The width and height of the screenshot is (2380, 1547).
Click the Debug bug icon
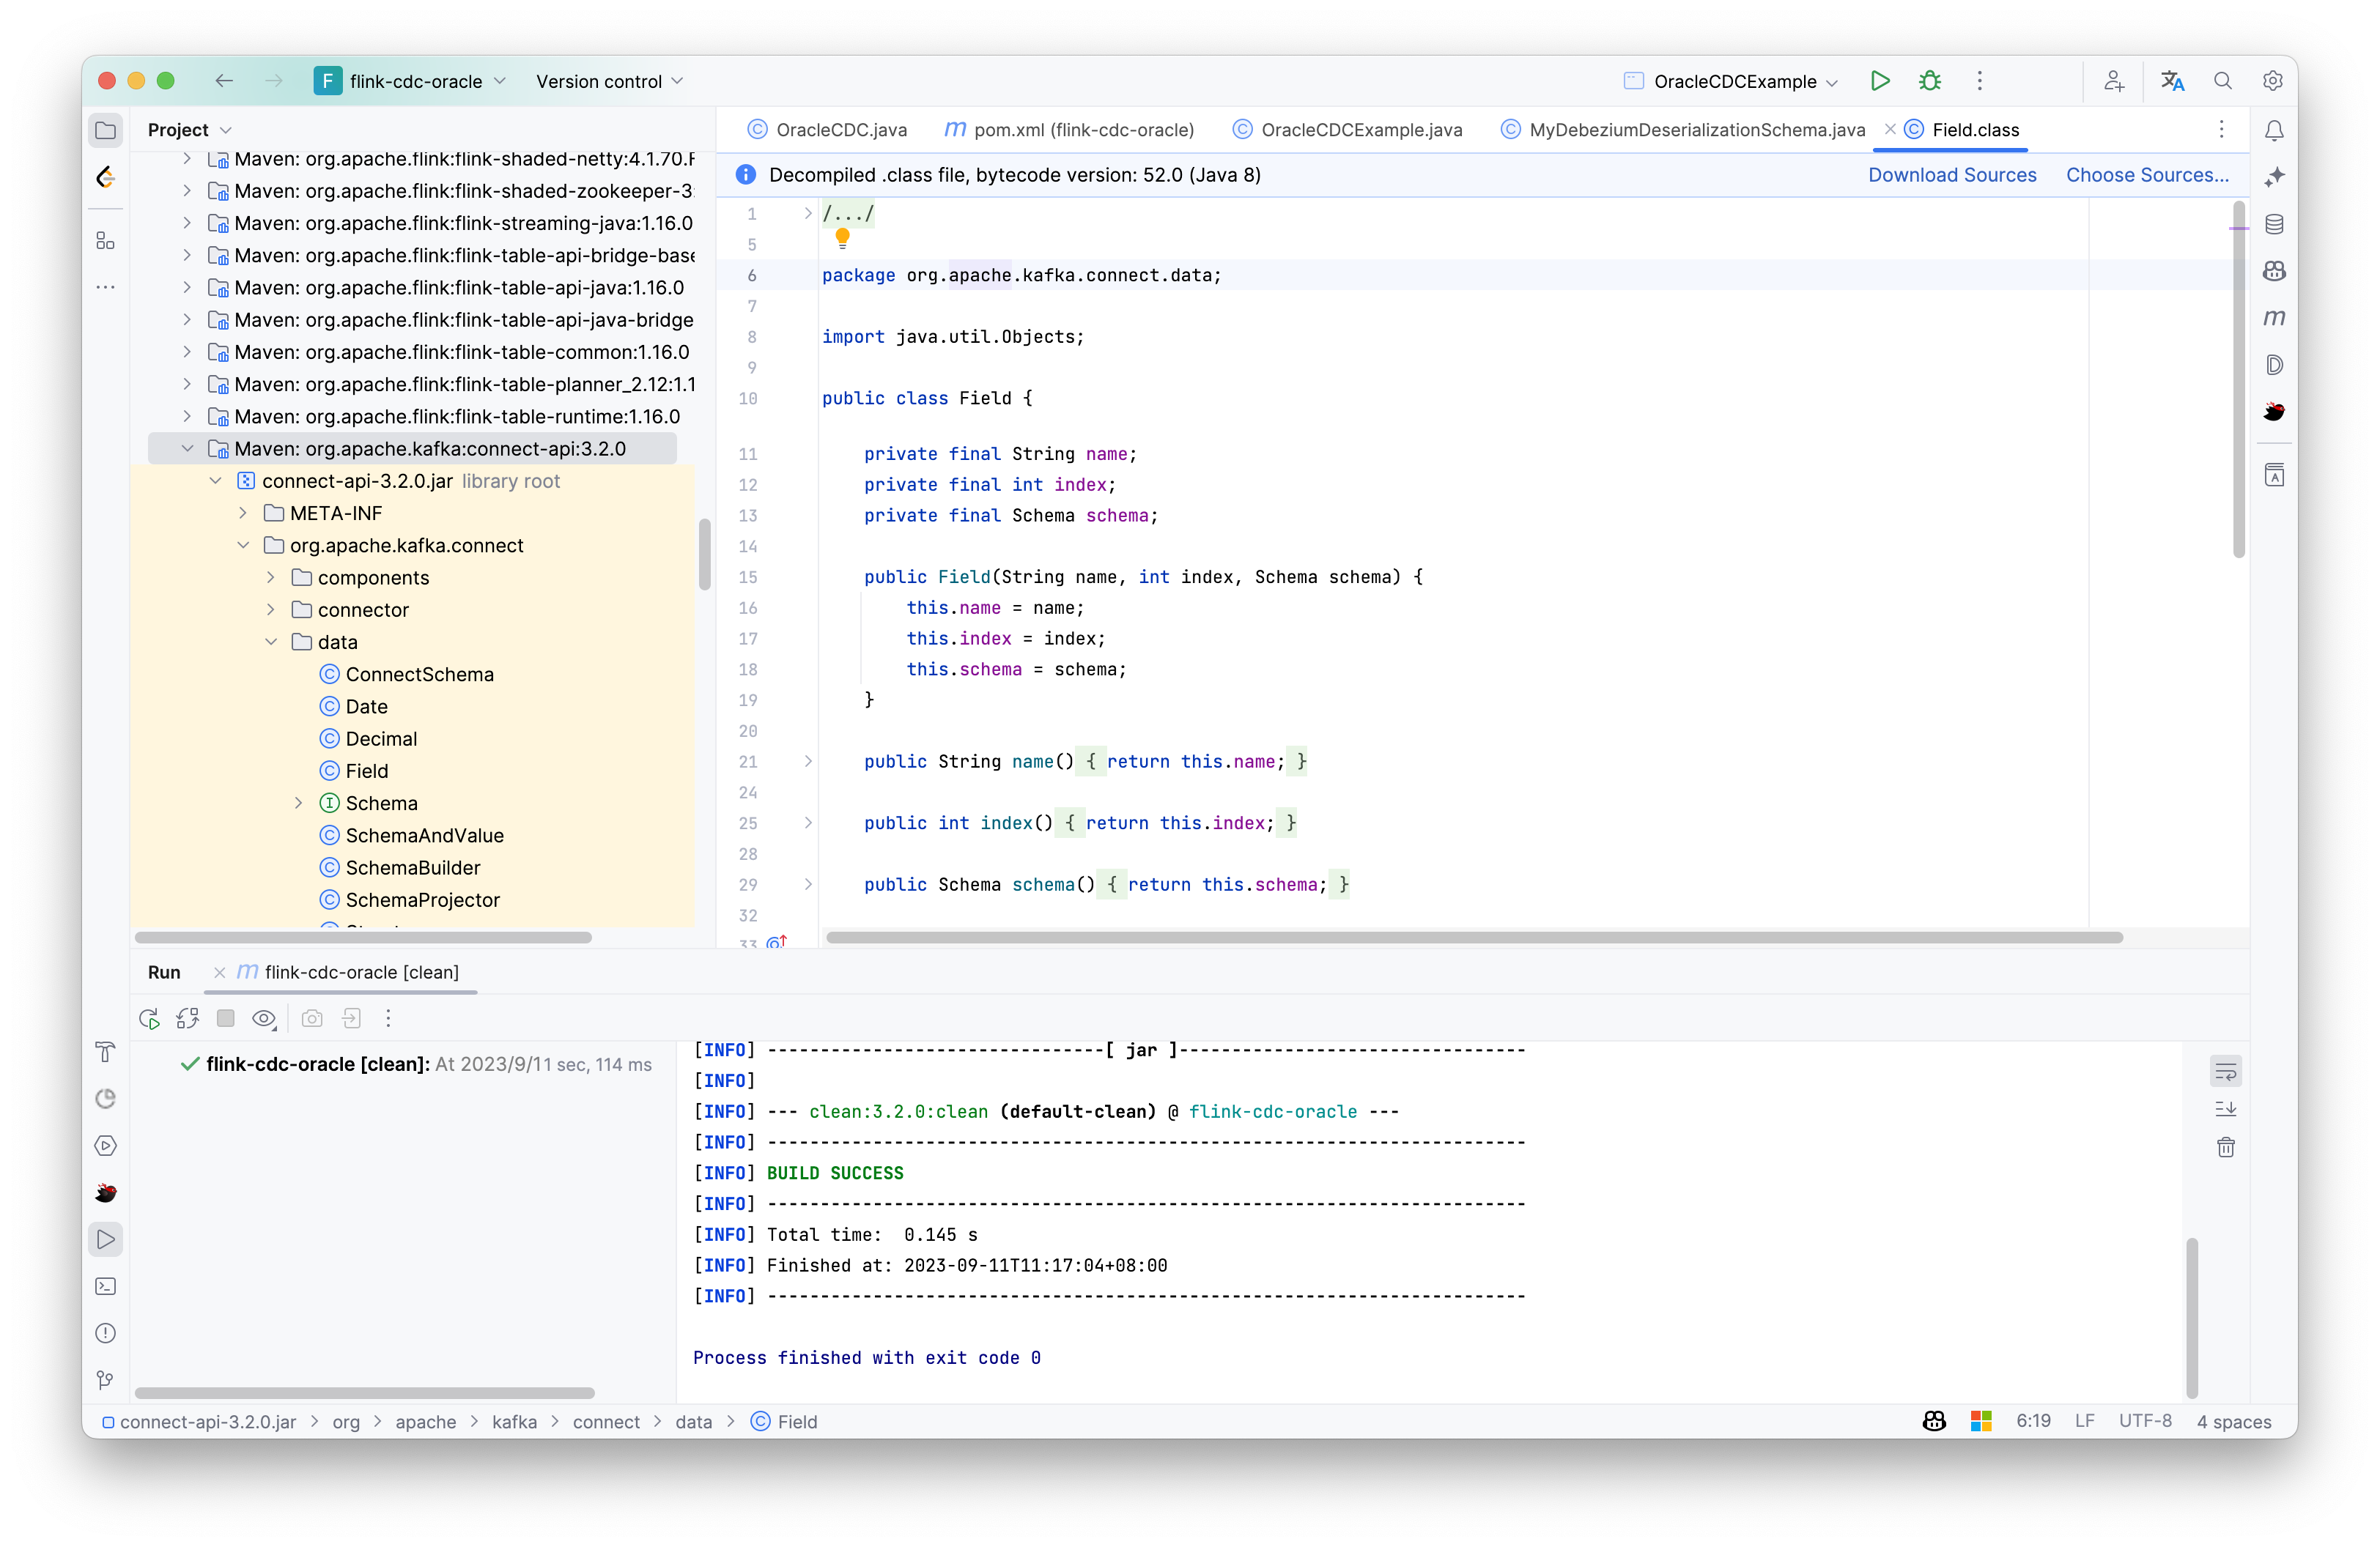[1929, 81]
